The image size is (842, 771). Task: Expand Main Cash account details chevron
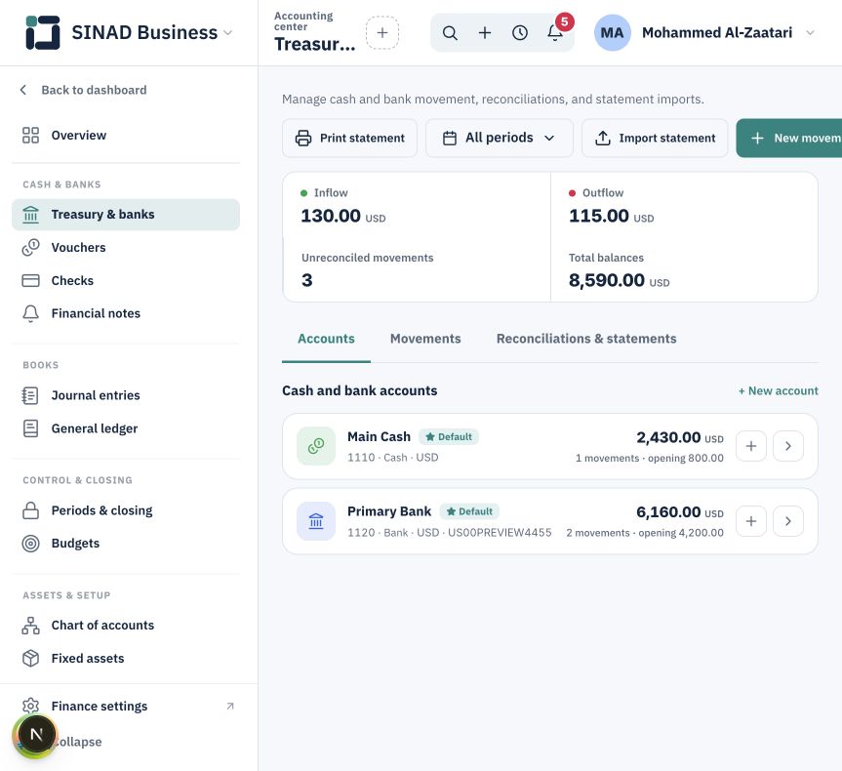787,446
